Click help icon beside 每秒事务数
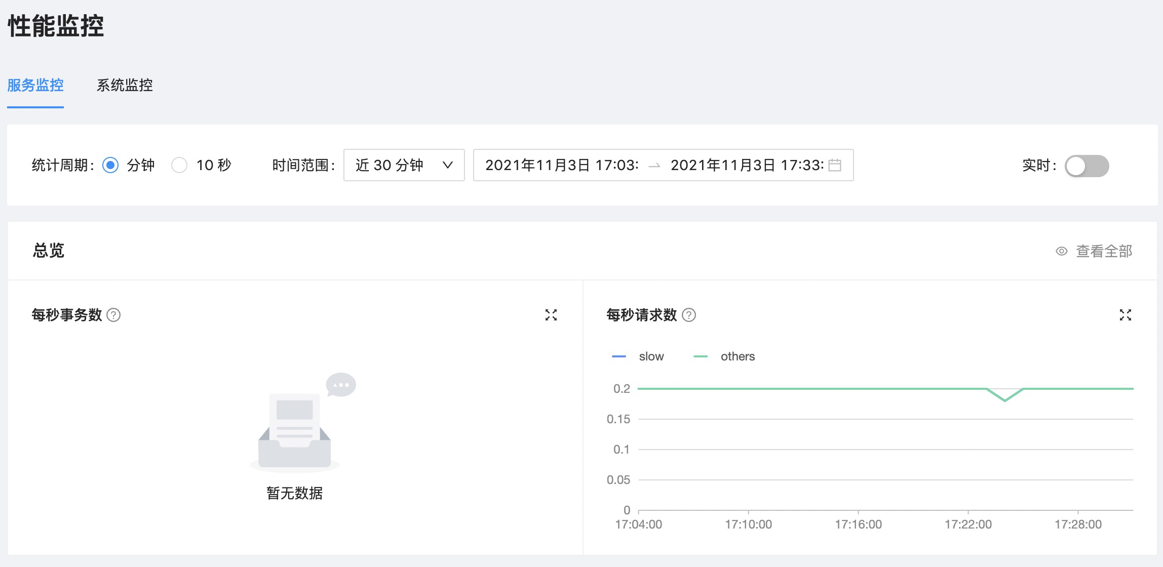The height and width of the screenshot is (567, 1163). [114, 315]
